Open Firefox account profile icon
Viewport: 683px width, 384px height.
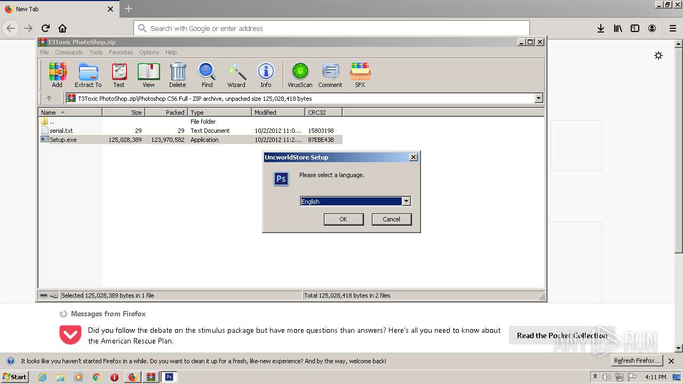pyautogui.click(x=652, y=28)
